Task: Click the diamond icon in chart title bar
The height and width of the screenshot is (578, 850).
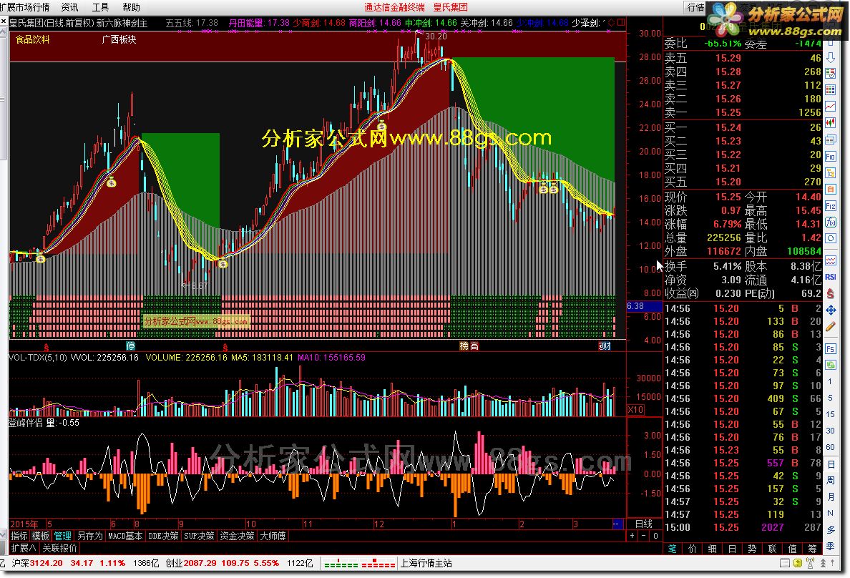Action: coord(612,23)
